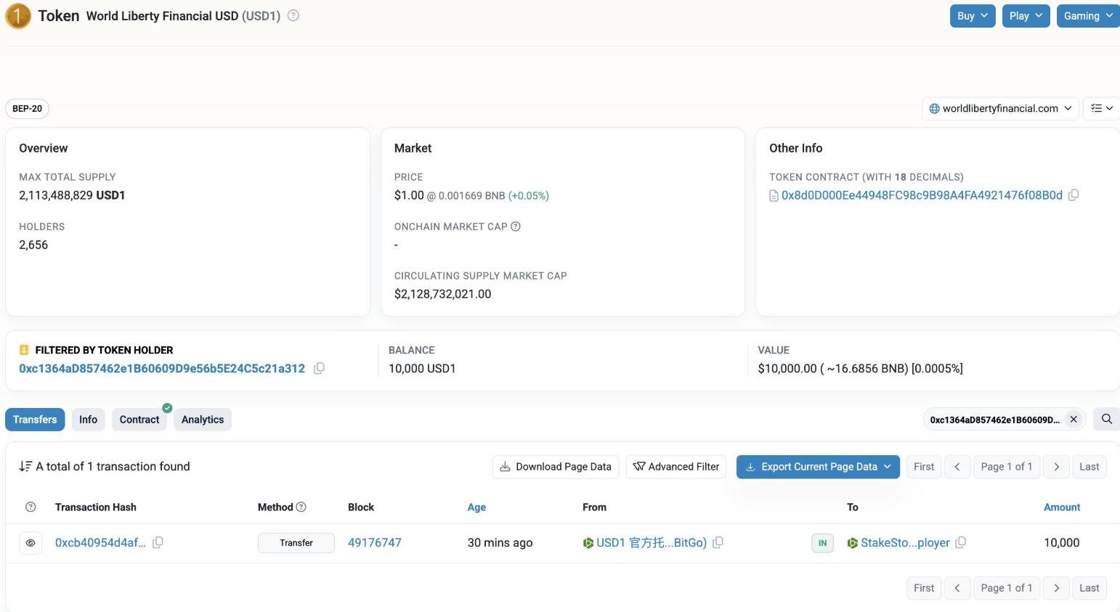Screen dimensions: 1120x612
Task: Click the info icon next to Method column
Action: pyautogui.click(x=301, y=507)
